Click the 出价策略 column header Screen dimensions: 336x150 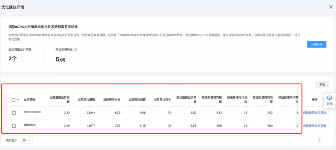click(29, 100)
